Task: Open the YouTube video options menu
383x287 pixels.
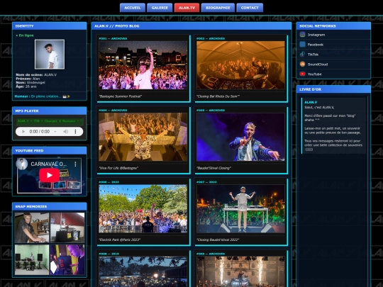Action: pos(75,164)
